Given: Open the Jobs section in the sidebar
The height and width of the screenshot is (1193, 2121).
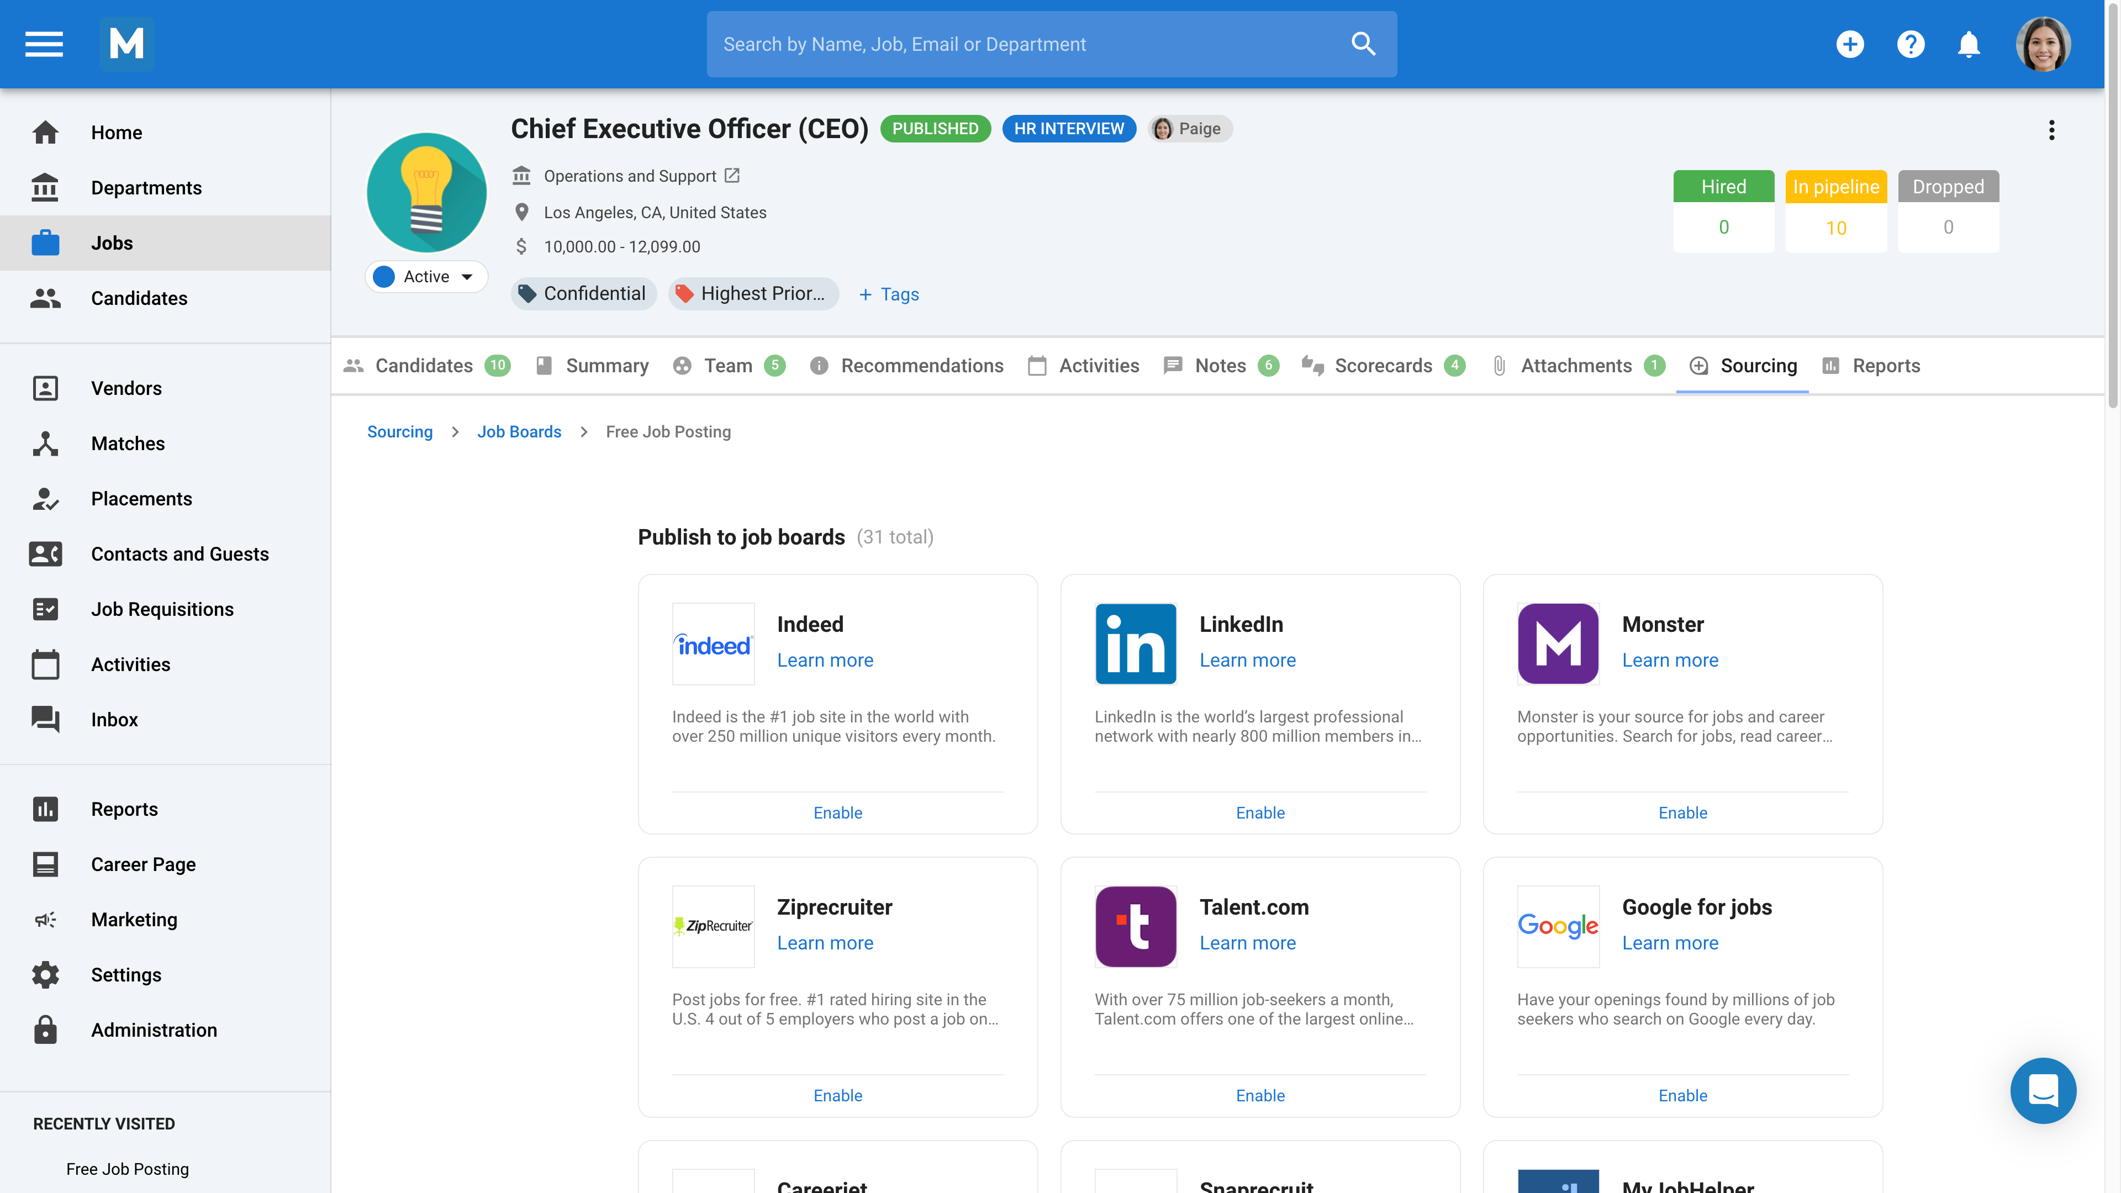Looking at the screenshot, I should point(112,242).
